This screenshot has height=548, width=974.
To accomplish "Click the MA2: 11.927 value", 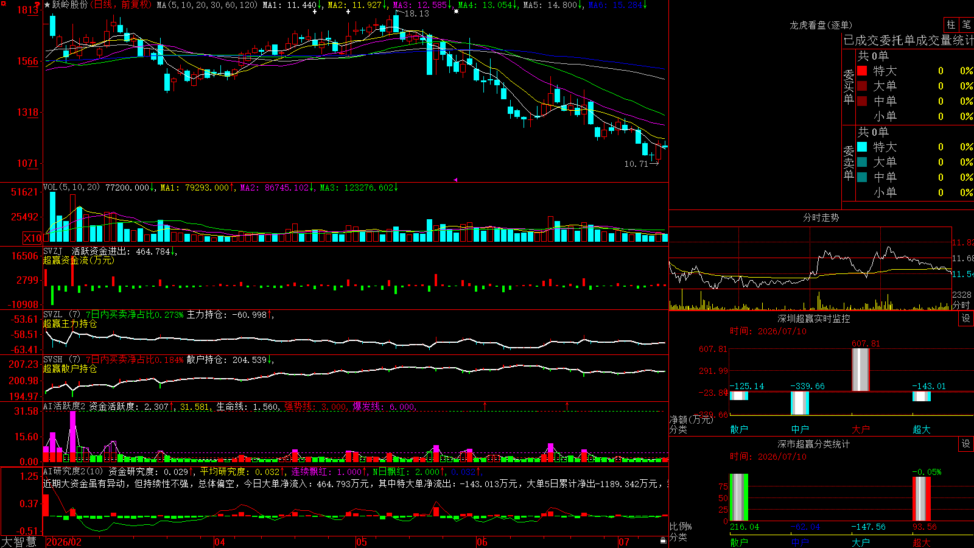I will tap(357, 5).
